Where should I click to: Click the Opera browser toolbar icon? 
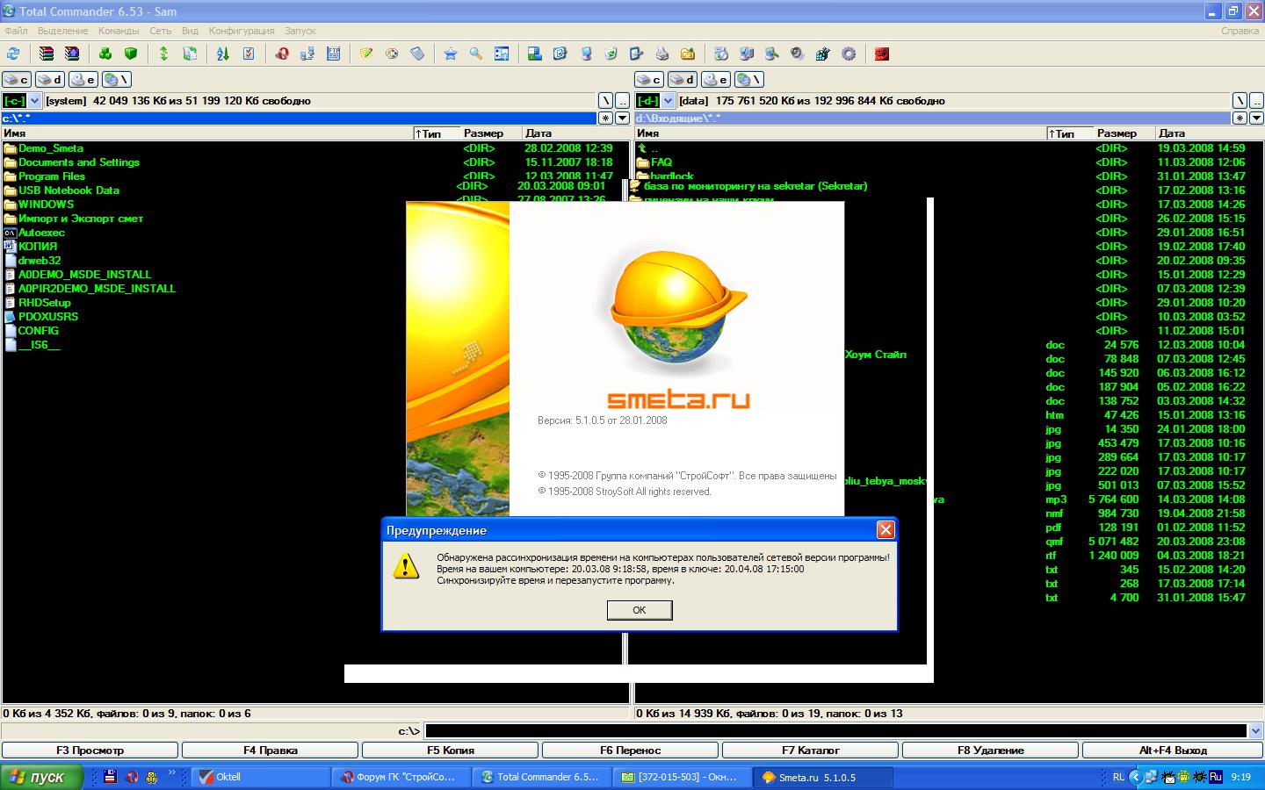click(281, 54)
